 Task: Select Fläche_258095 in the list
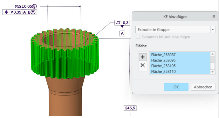tap(180, 60)
